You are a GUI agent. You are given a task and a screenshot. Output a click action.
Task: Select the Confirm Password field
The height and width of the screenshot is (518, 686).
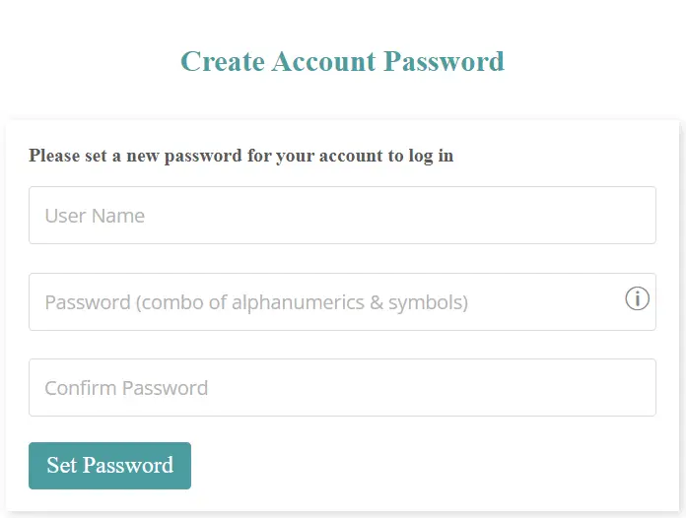[x=342, y=388]
